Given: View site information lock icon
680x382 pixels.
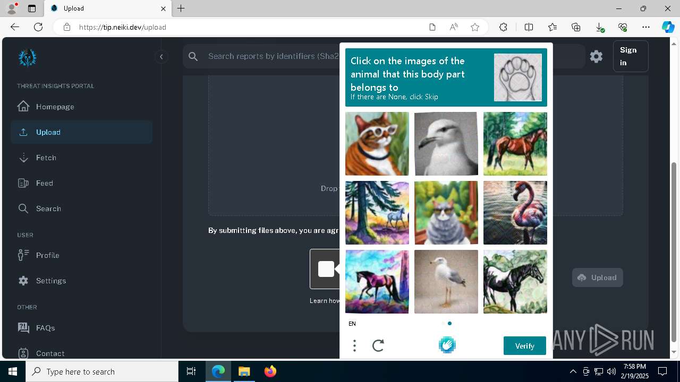Looking at the screenshot, I should pos(67,27).
